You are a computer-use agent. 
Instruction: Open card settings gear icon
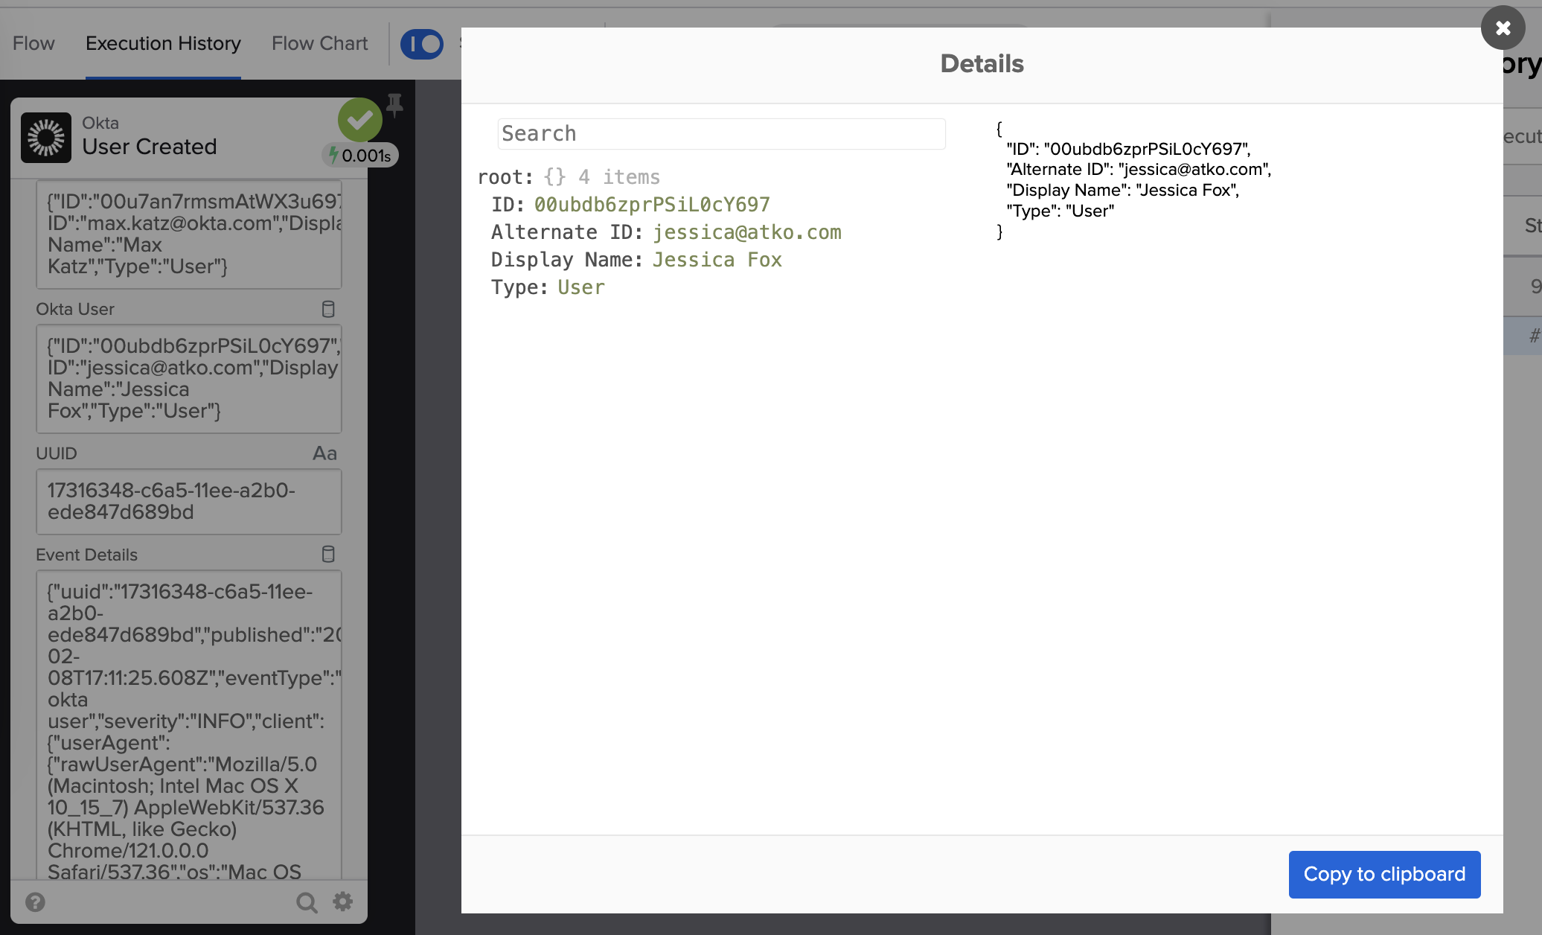pyautogui.click(x=342, y=902)
